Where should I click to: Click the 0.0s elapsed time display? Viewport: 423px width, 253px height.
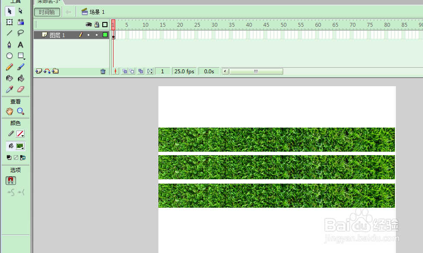(209, 72)
